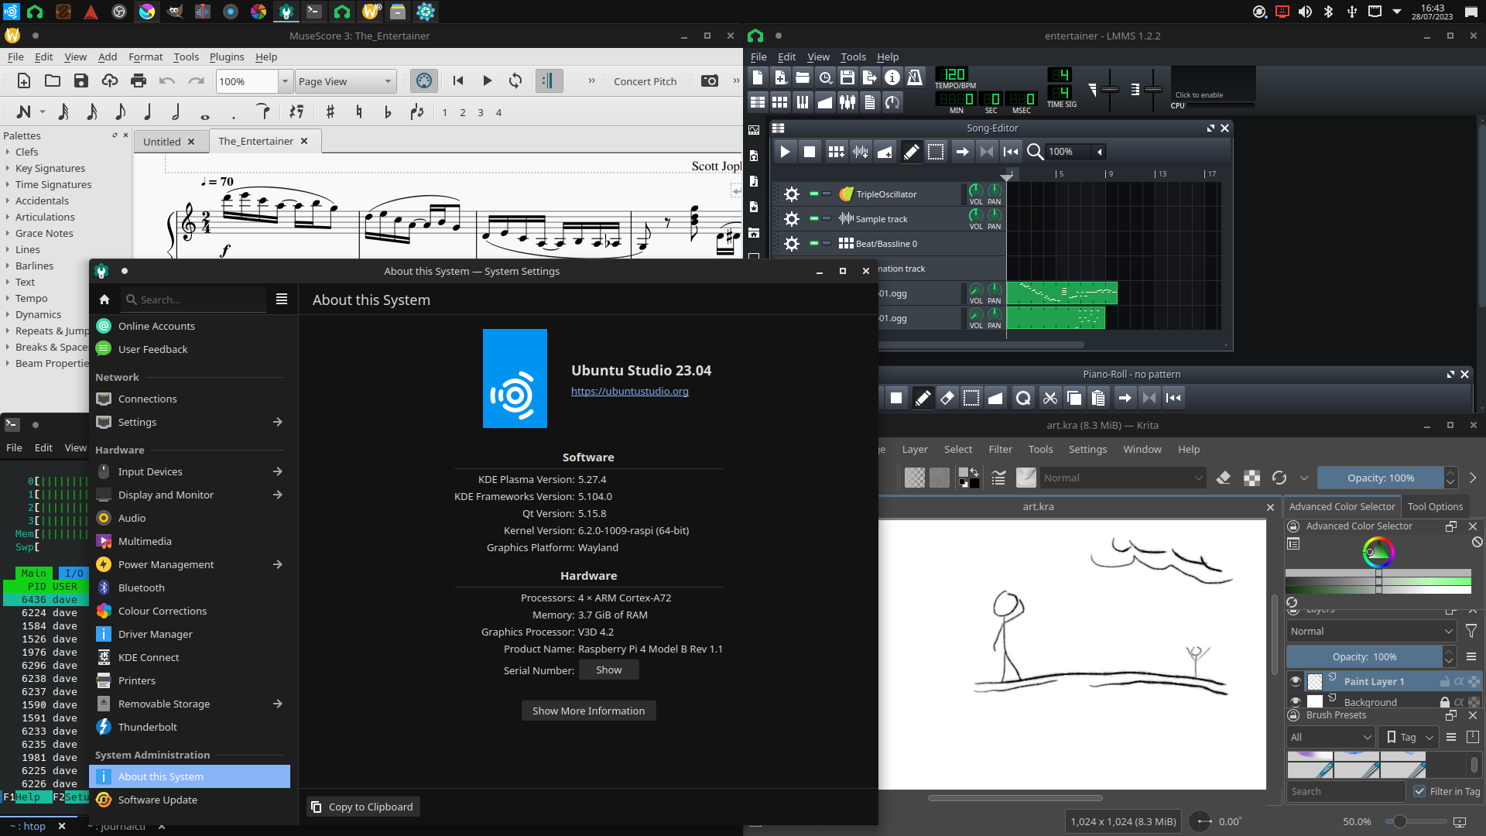Open the MuseScore zoom percentage dropdown
This screenshot has width=1486, height=836.
pos(285,81)
